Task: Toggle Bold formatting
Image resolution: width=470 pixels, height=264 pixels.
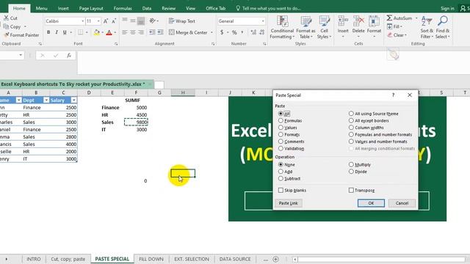Action: [48, 32]
